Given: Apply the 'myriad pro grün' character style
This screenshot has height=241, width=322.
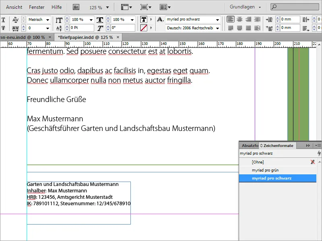Looking at the screenshot, I should tap(278, 170).
